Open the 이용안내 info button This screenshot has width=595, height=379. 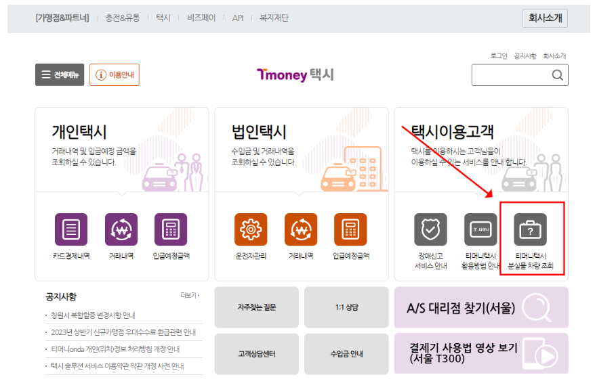[115, 74]
